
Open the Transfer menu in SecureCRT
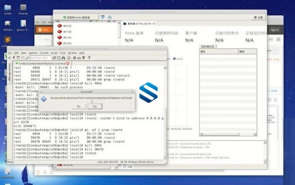click(44, 53)
